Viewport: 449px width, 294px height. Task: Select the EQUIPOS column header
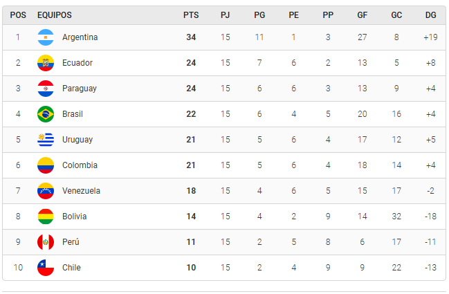coord(55,15)
